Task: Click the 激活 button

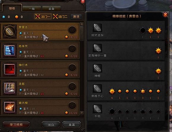Action: [76, 17]
